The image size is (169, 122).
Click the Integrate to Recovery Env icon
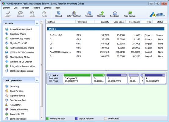pos(7,66)
